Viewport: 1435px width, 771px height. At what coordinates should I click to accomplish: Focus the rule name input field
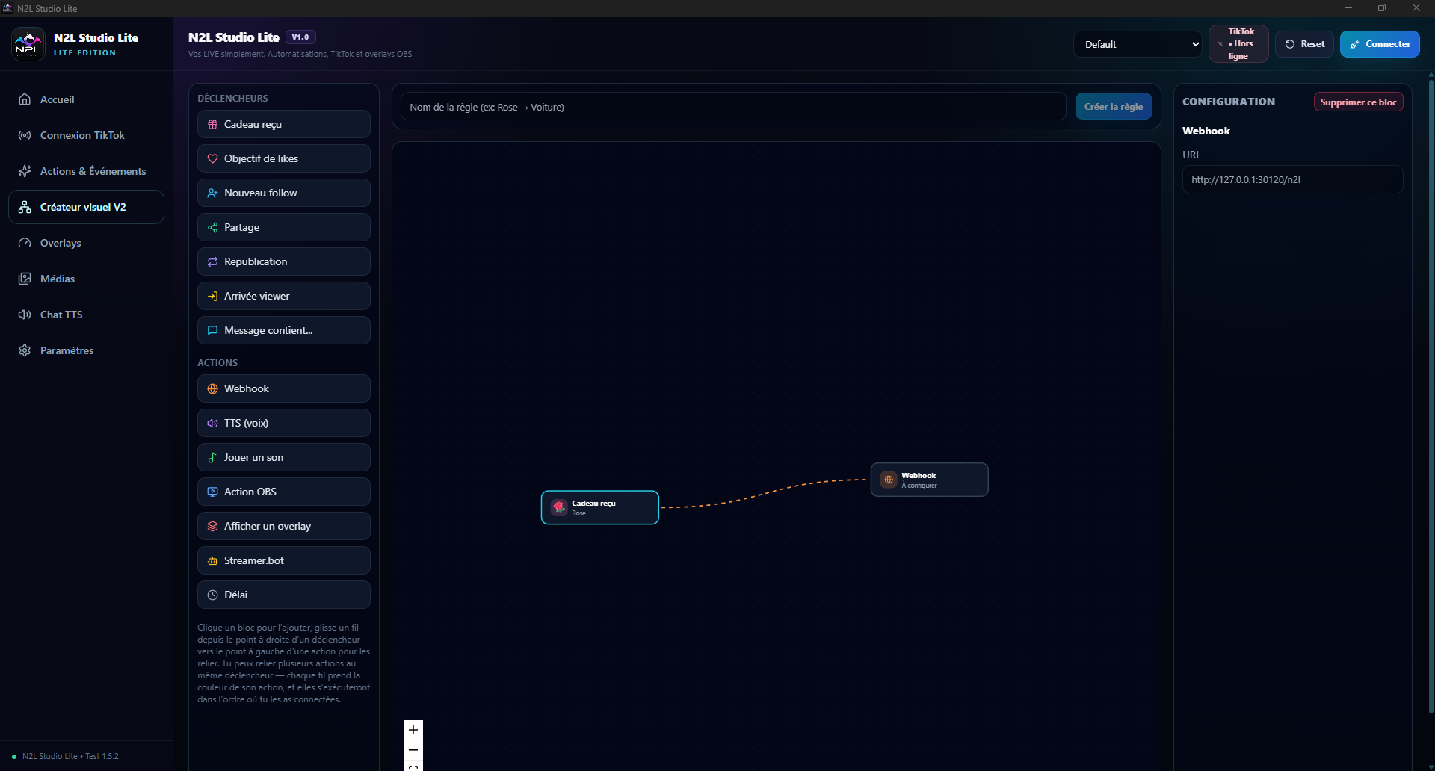coord(733,107)
